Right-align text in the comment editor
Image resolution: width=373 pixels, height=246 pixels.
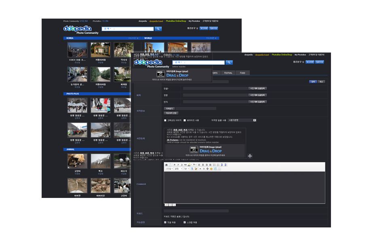click(x=207, y=165)
